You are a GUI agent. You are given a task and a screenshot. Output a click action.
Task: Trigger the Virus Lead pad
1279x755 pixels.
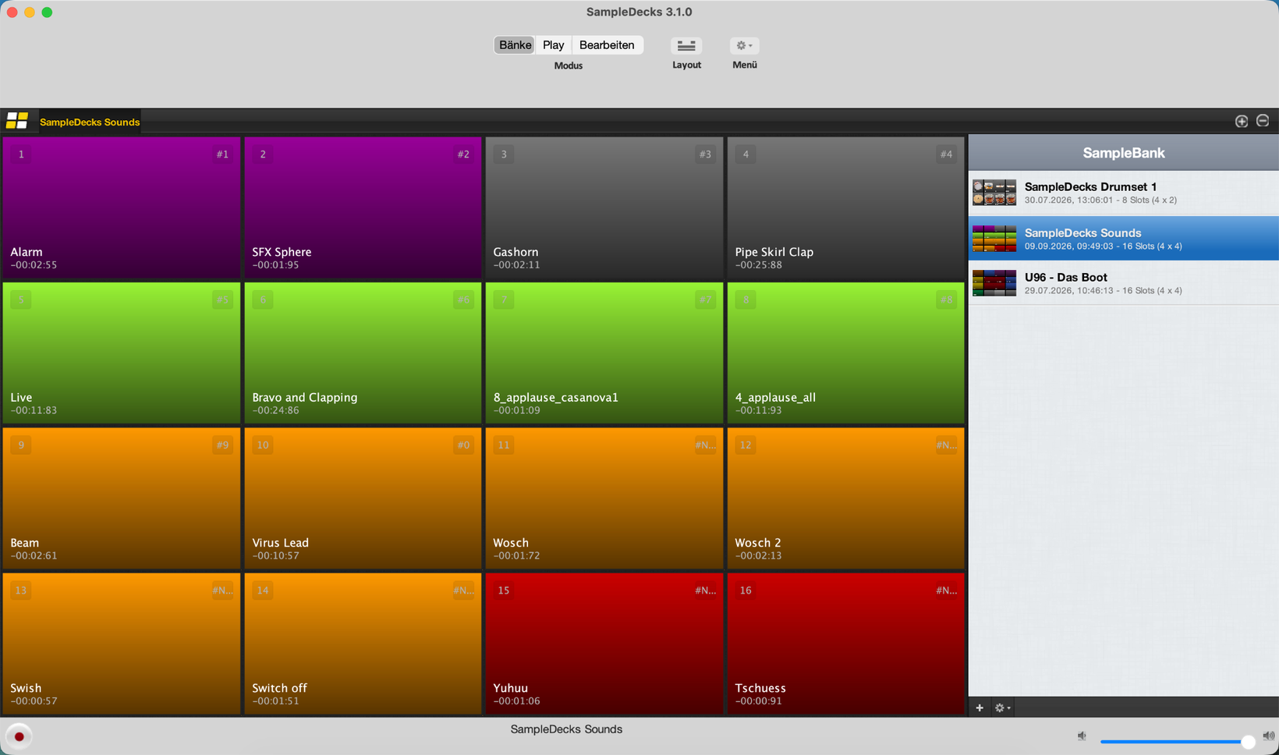click(x=363, y=498)
